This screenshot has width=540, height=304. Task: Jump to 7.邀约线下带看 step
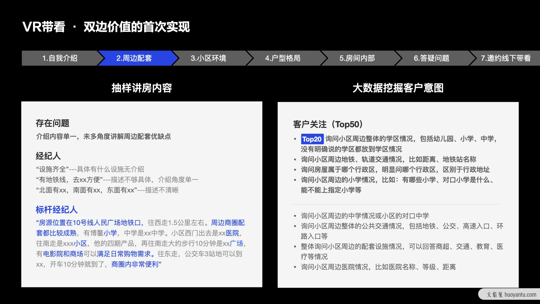pos(506,58)
